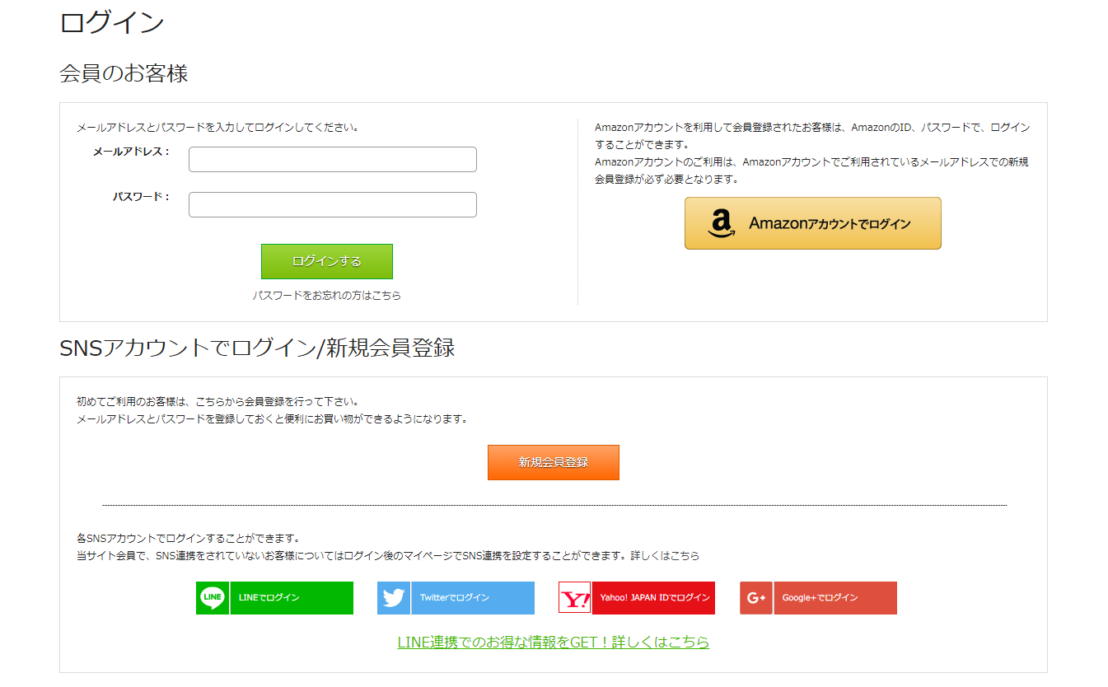
Task: Click the 会員のお客様 section heading
Action: 124,73
